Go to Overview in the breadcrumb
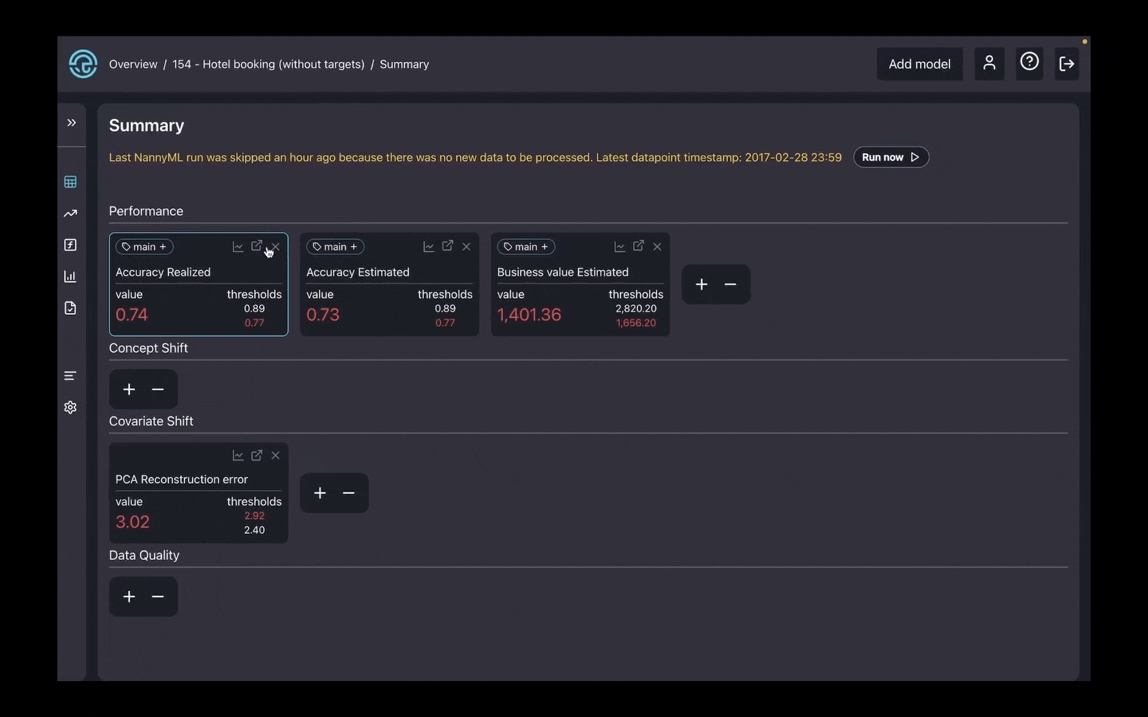1148x717 pixels. [x=133, y=65]
